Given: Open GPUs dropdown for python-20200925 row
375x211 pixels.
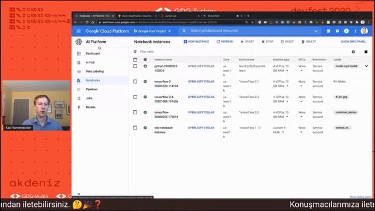Looking at the screenshot, I should 301,71.
